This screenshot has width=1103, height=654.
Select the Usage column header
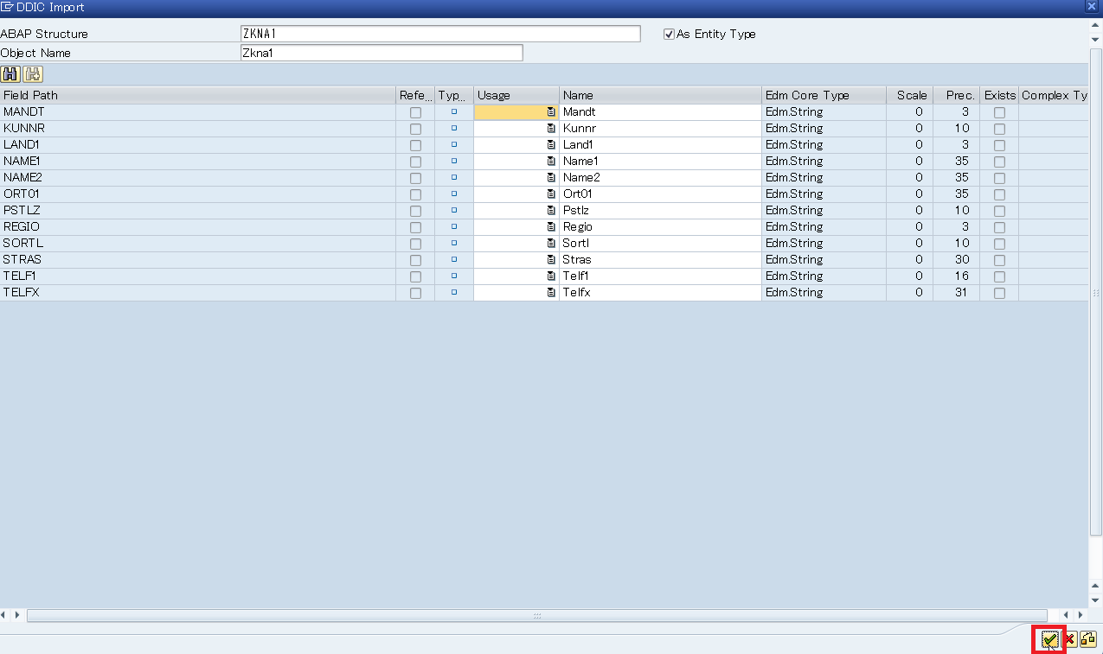[x=516, y=95]
